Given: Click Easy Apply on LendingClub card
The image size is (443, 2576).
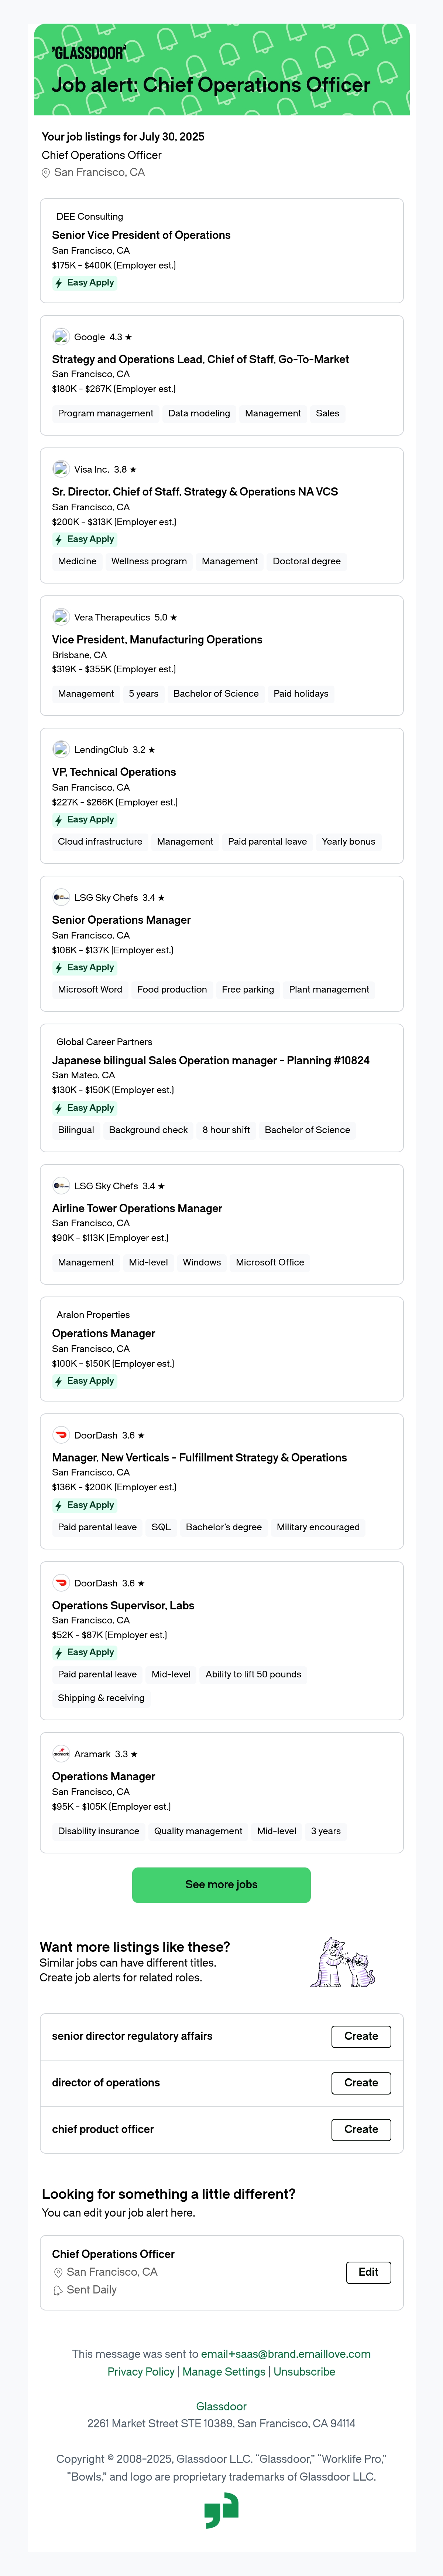Looking at the screenshot, I should [x=85, y=819].
